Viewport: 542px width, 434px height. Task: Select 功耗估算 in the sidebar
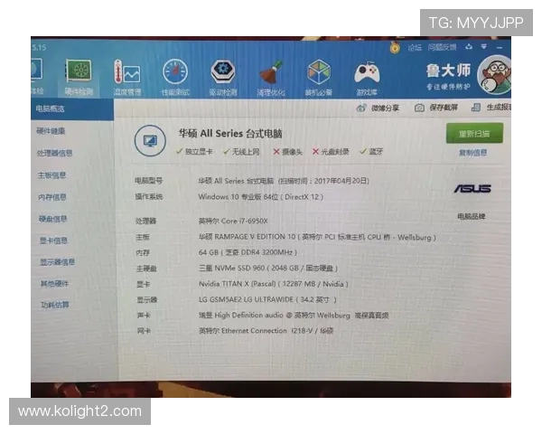pos(55,305)
